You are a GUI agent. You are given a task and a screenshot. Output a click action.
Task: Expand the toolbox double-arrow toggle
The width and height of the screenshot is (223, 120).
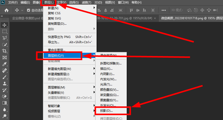tap(2, 16)
